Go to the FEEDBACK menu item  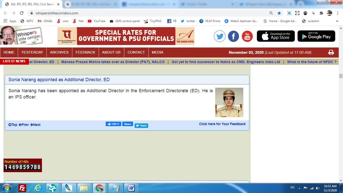click(x=85, y=52)
